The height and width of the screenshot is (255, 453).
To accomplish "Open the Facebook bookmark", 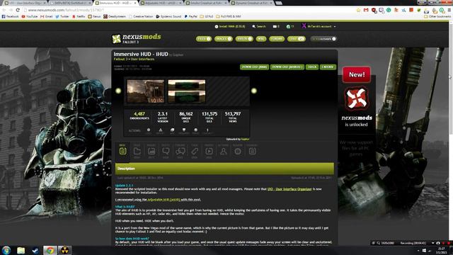I will 10,16.
